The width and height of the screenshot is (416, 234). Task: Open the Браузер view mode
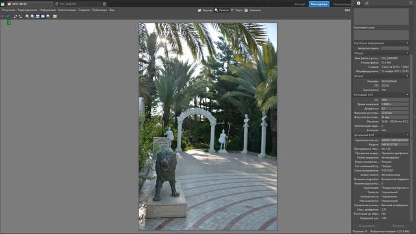click(x=205, y=10)
